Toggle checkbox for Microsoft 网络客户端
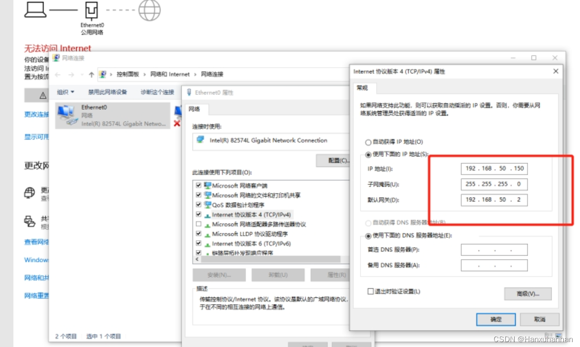580x347 pixels. tap(198, 185)
